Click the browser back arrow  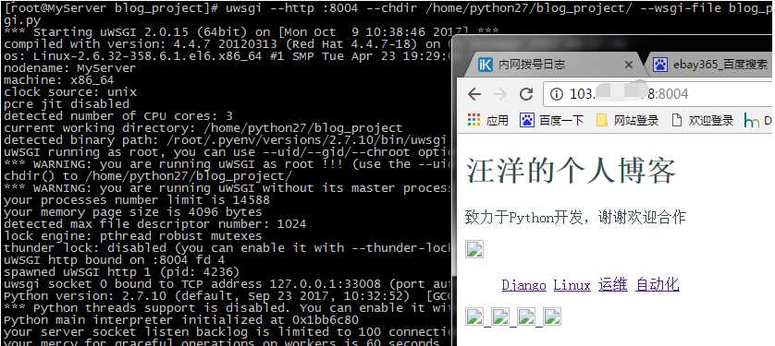click(474, 94)
